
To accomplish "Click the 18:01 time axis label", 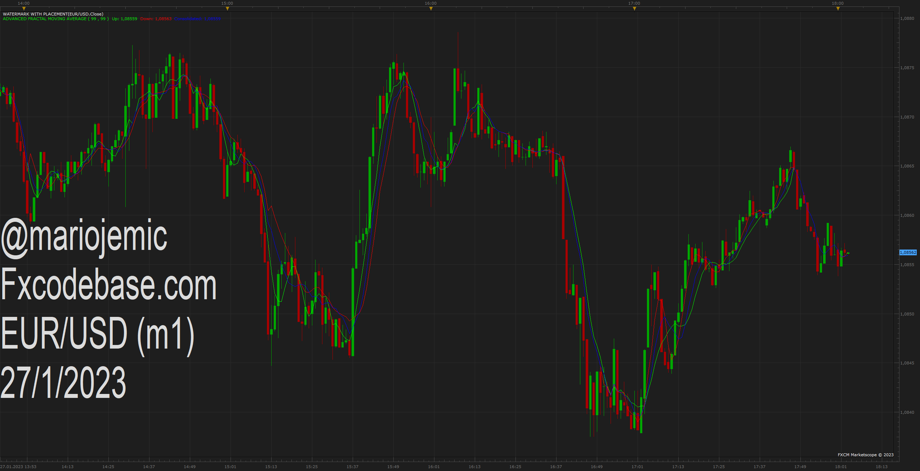I will point(841,467).
